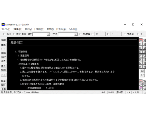Select the コーナー corner tool

pos(4,49)
